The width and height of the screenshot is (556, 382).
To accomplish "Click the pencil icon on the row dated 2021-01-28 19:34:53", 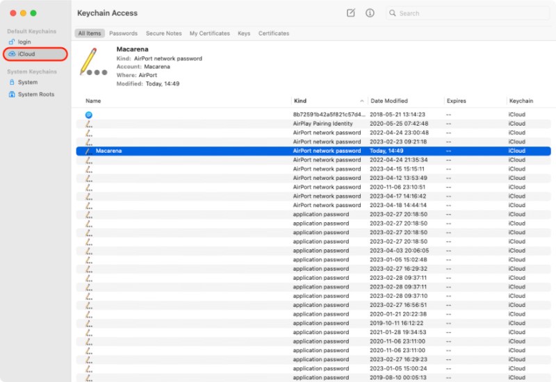I will pyautogui.click(x=89, y=333).
